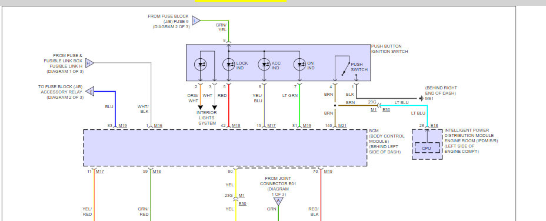
Task: Select the LOCK IND LED symbol
Action: pyautogui.click(x=228, y=65)
